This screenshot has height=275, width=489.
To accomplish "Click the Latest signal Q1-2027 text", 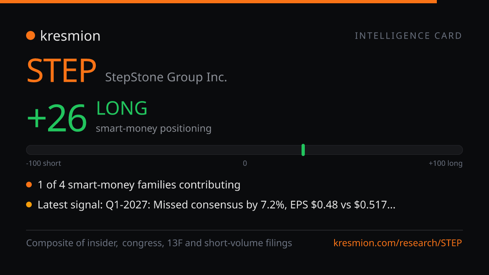I will tap(216, 205).
